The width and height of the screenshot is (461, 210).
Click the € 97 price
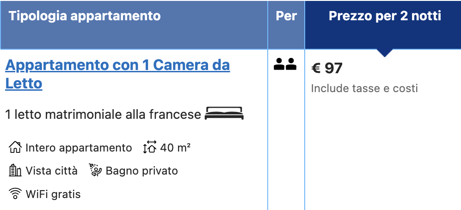pyautogui.click(x=327, y=68)
